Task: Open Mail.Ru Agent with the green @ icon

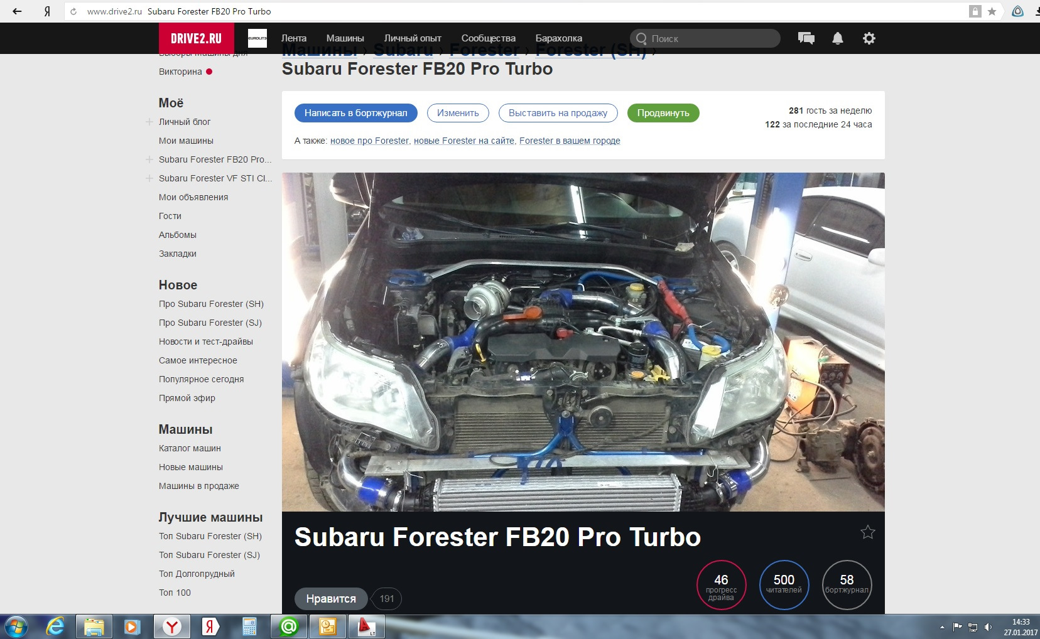Action: coord(289,626)
